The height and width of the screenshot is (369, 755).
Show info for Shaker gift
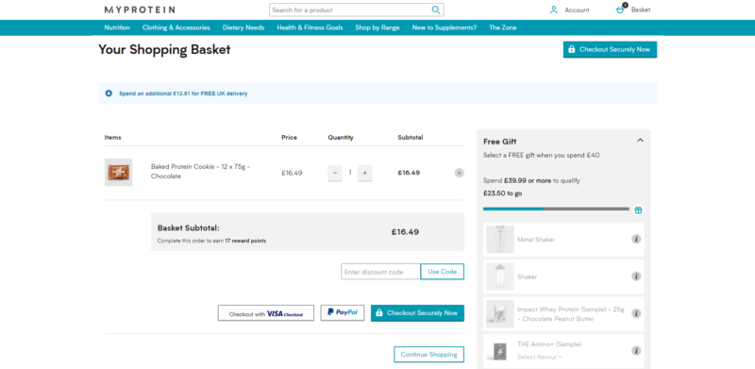click(636, 277)
